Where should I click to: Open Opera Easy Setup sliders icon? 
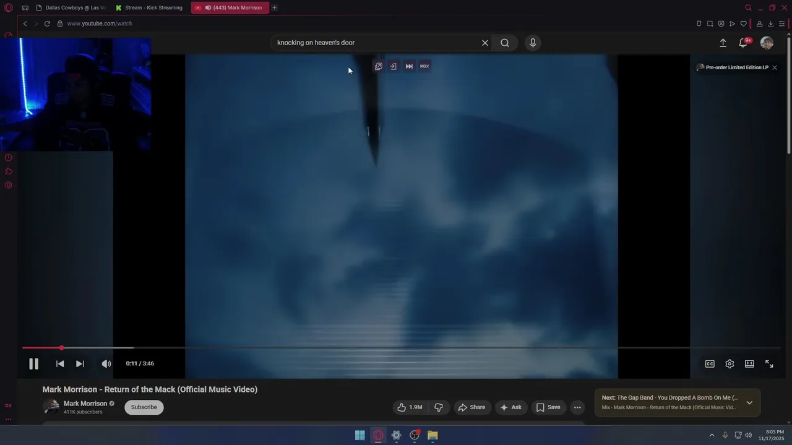point(781,23)
